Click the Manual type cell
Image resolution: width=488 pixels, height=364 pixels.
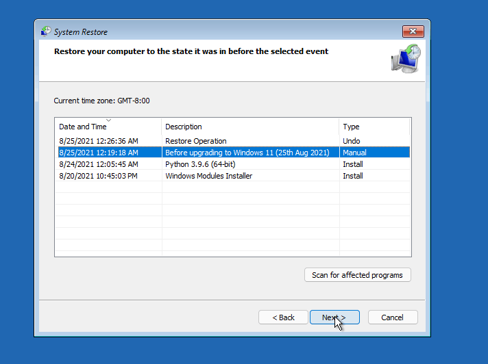click(354, 153)
